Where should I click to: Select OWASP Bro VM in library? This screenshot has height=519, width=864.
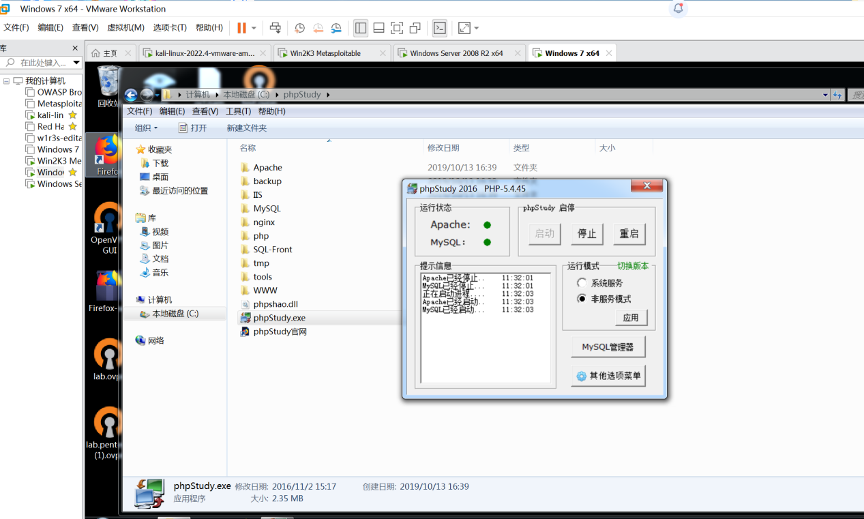(53, 92)
